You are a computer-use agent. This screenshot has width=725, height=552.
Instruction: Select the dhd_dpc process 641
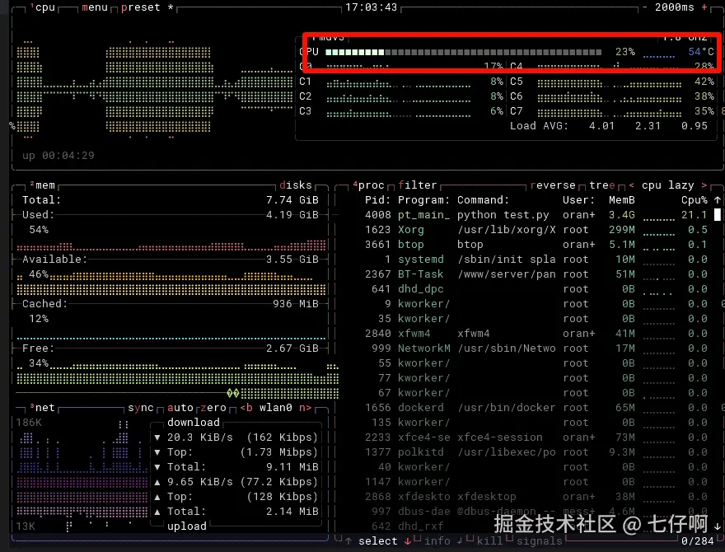coord(536,289)
